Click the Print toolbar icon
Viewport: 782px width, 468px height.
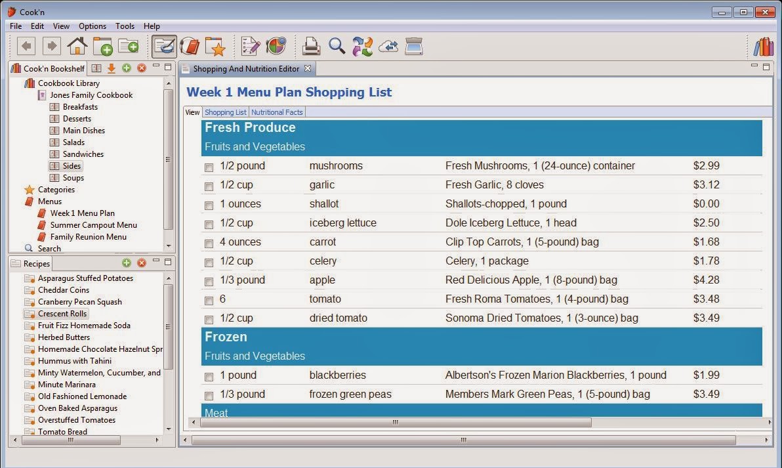[311, 47]
